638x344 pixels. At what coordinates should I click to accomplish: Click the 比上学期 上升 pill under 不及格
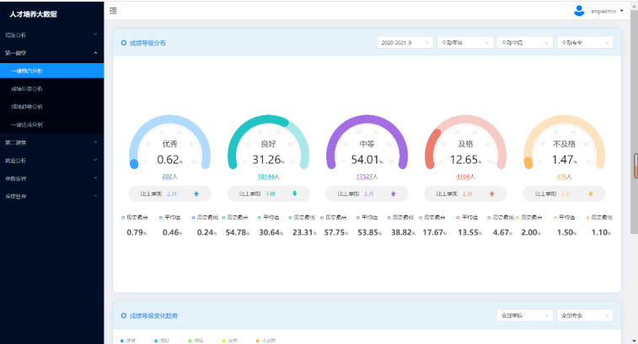click(564, 193)
